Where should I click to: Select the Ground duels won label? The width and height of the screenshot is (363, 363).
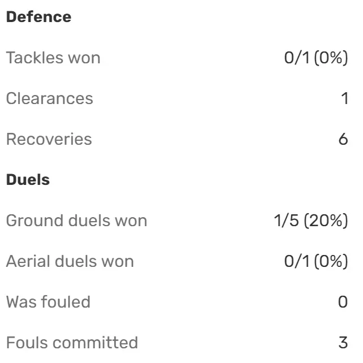(76, 221)
